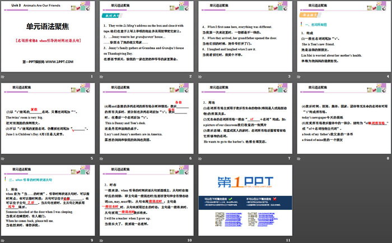Choose slide 6 about Danny and Tom's desk
The height and width of the screenshot is (243, 392).
(148, 121)
